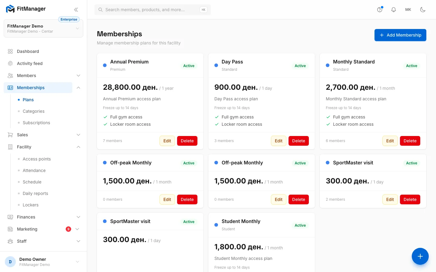Open Plans under Memberships
The width and height of the screenshot is (436, 272).
(28, 100)
